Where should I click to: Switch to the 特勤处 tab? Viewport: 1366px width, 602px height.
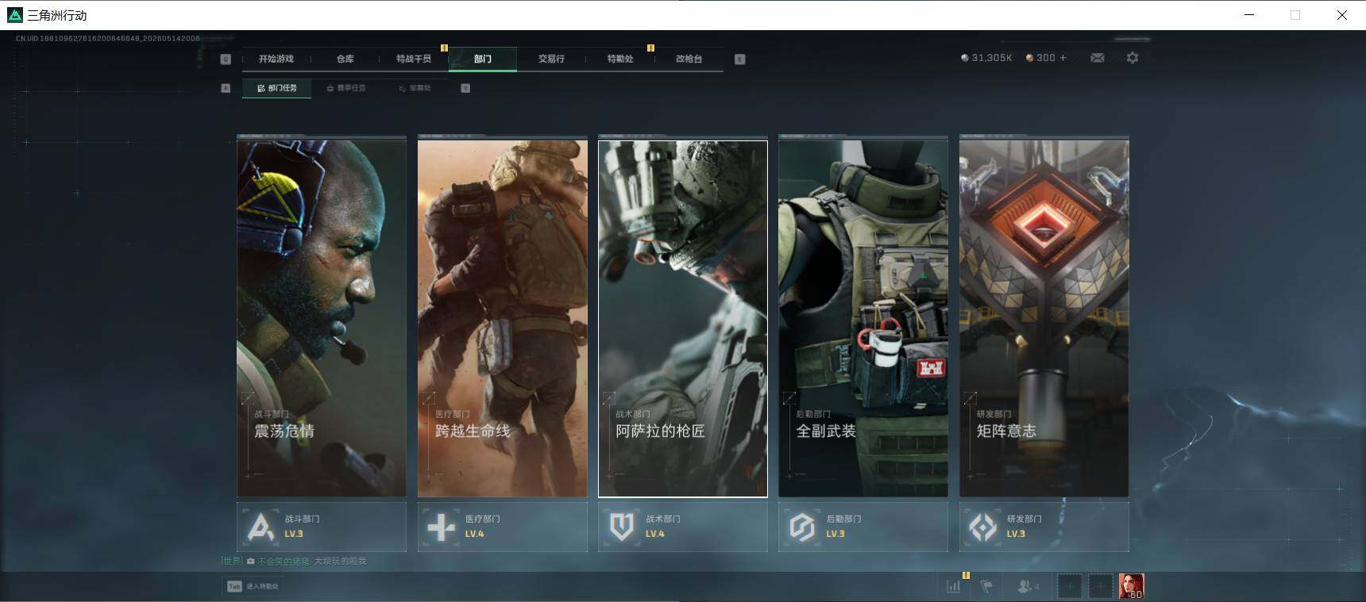point(620,59)
